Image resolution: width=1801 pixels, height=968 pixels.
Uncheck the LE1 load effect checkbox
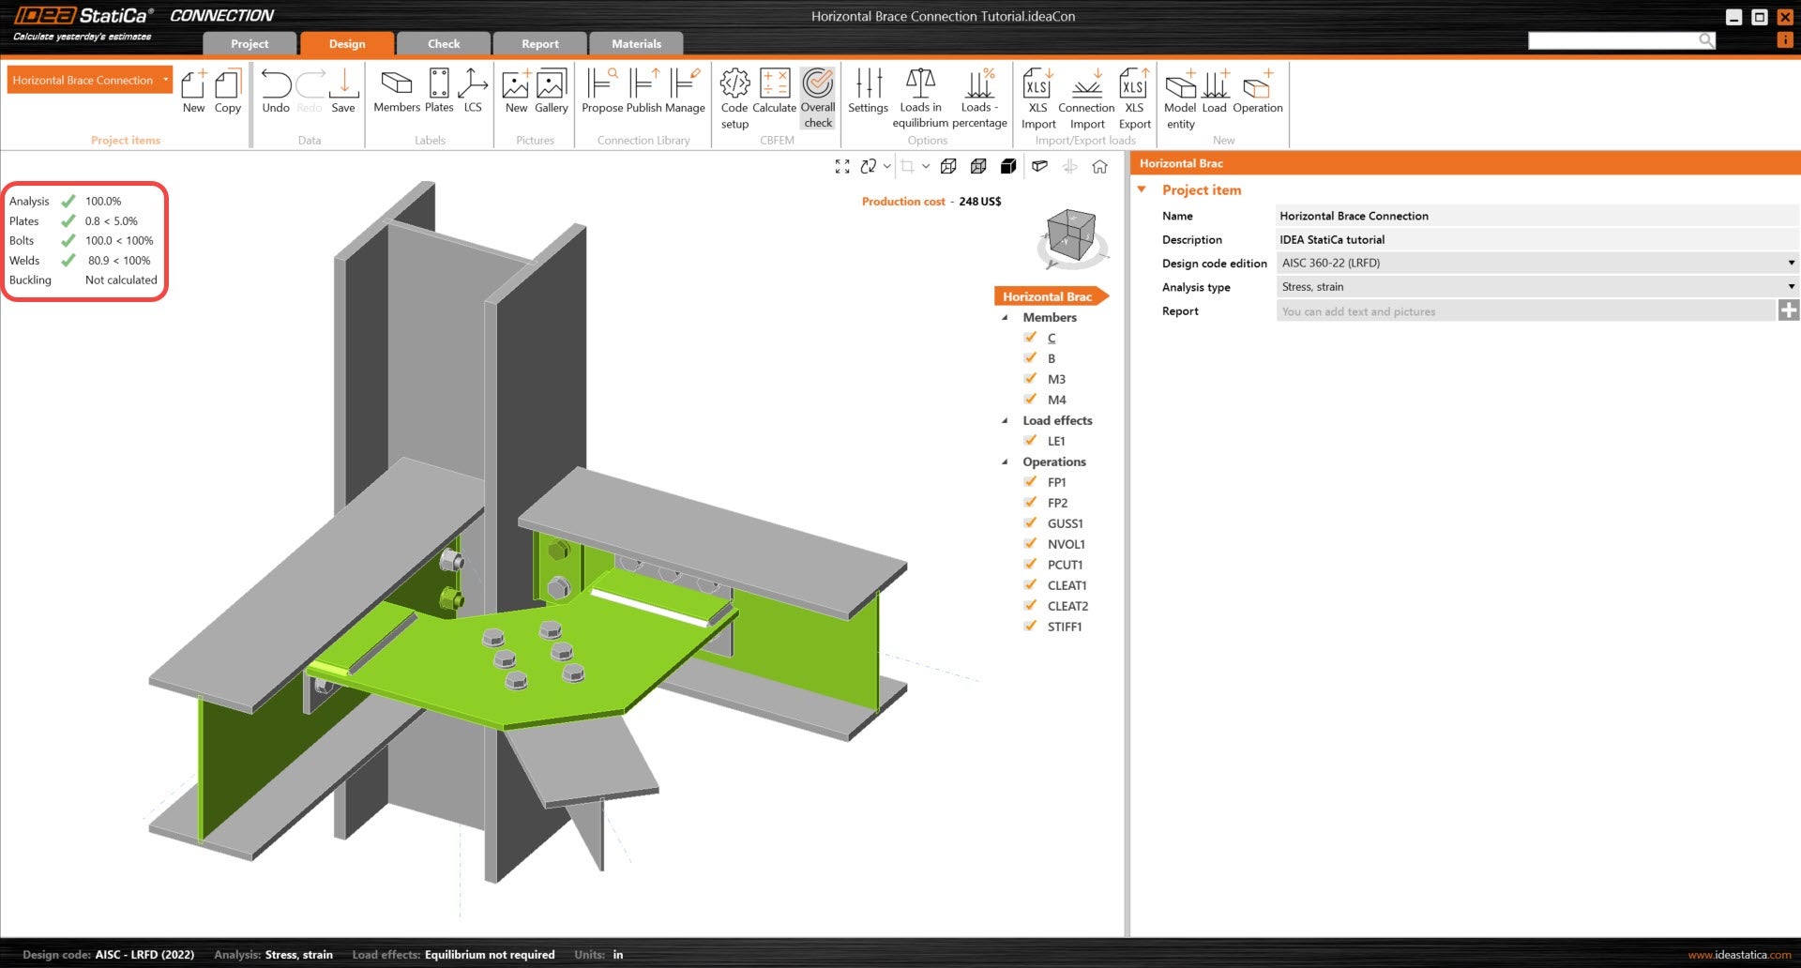1031,441
